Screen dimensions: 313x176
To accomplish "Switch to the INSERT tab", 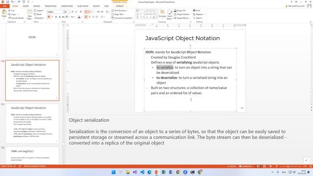I will click(x=25, y=6).
